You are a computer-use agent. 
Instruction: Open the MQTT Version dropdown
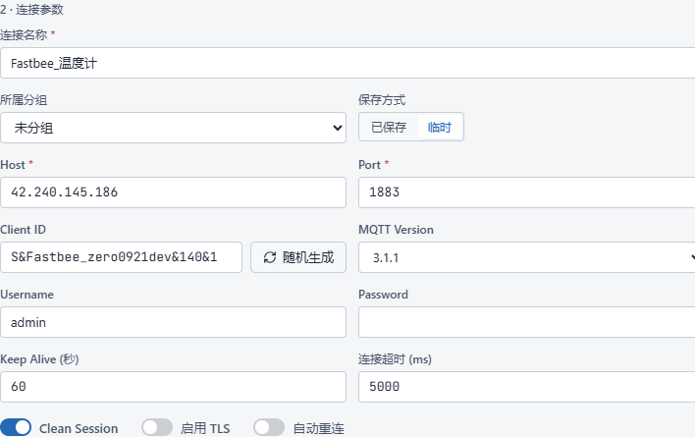tap(526, 257)
